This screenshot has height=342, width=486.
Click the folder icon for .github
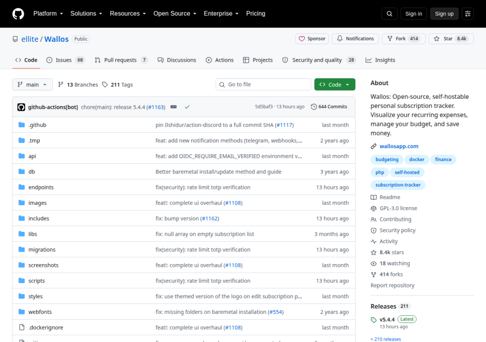click(22, 125)
